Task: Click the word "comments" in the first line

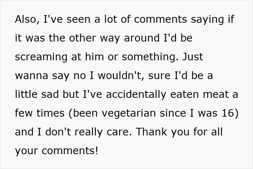Action: (x=160, y=19)
